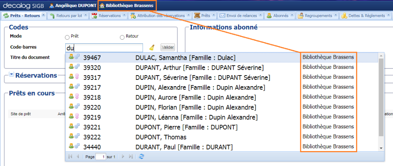Viewport: 393px width, 166px height.
Task: Open the Envoi de relances tab
Action: (242, 16)
